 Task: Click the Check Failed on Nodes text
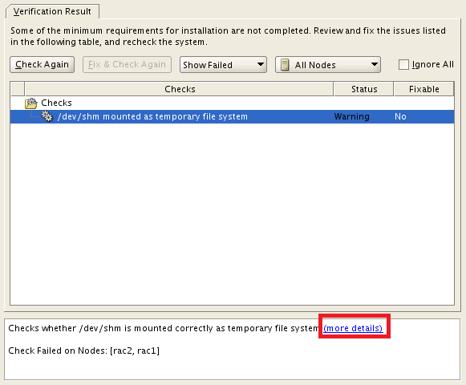tap(83, 351)
